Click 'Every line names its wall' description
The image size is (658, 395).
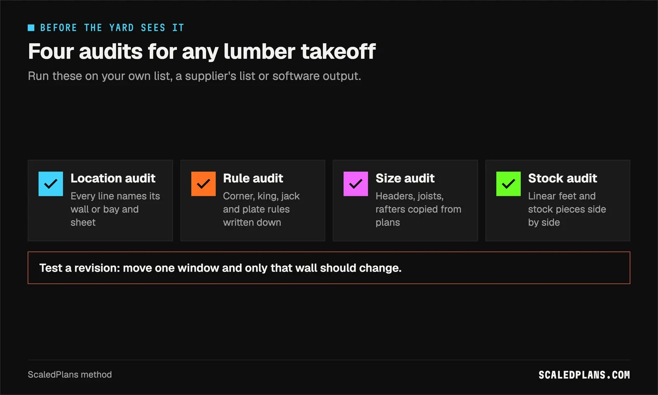pyautogui.click(x=115, y=209)
